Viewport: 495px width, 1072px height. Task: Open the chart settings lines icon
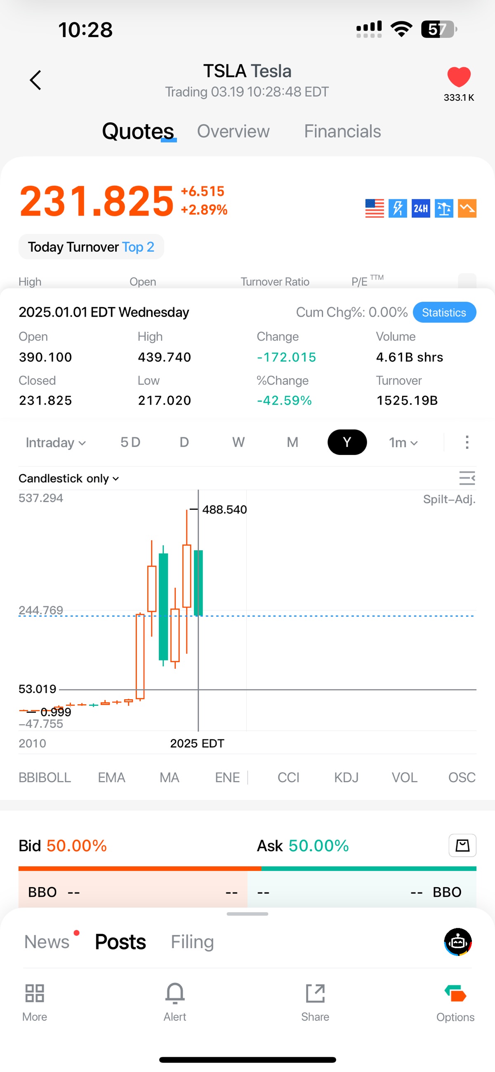tap(467, 478)
